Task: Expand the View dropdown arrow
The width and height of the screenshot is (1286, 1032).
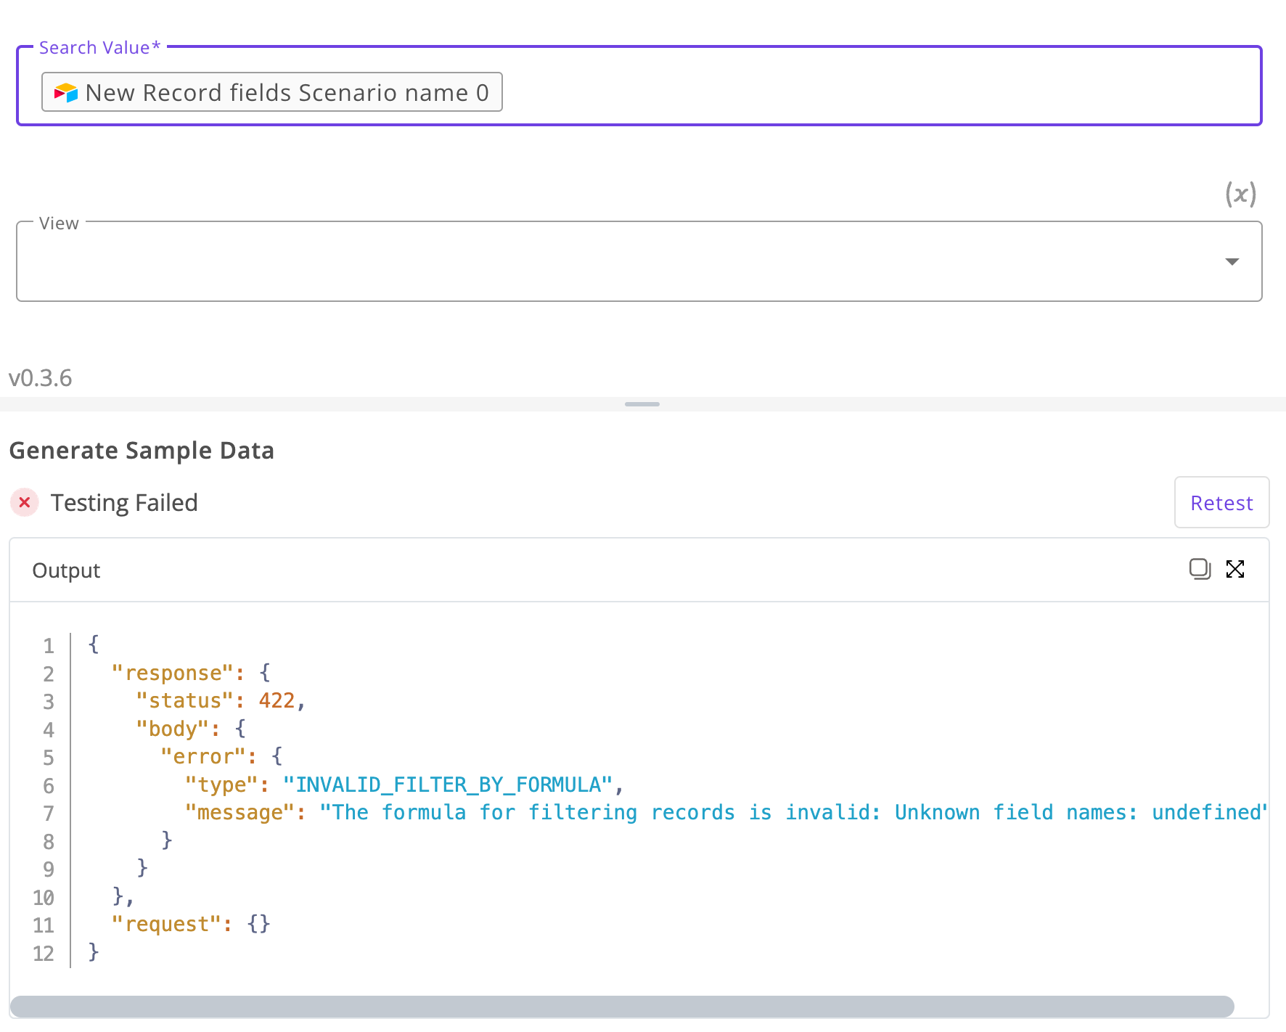Action: click(1232, 261)
